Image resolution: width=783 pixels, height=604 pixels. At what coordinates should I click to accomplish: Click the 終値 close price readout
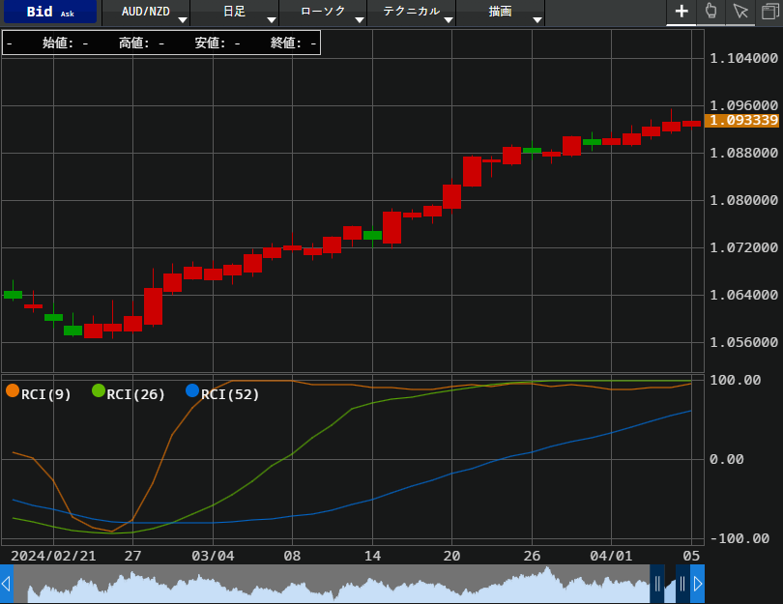click(x=294, y=43)
